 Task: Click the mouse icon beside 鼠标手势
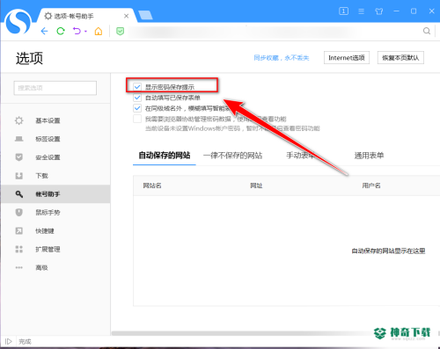pyautogui.click(x=19, y=212)
